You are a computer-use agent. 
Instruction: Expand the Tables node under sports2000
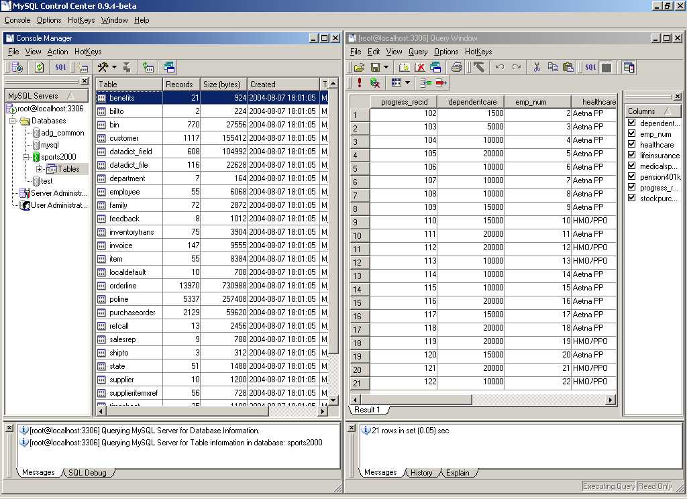[40, 169]
